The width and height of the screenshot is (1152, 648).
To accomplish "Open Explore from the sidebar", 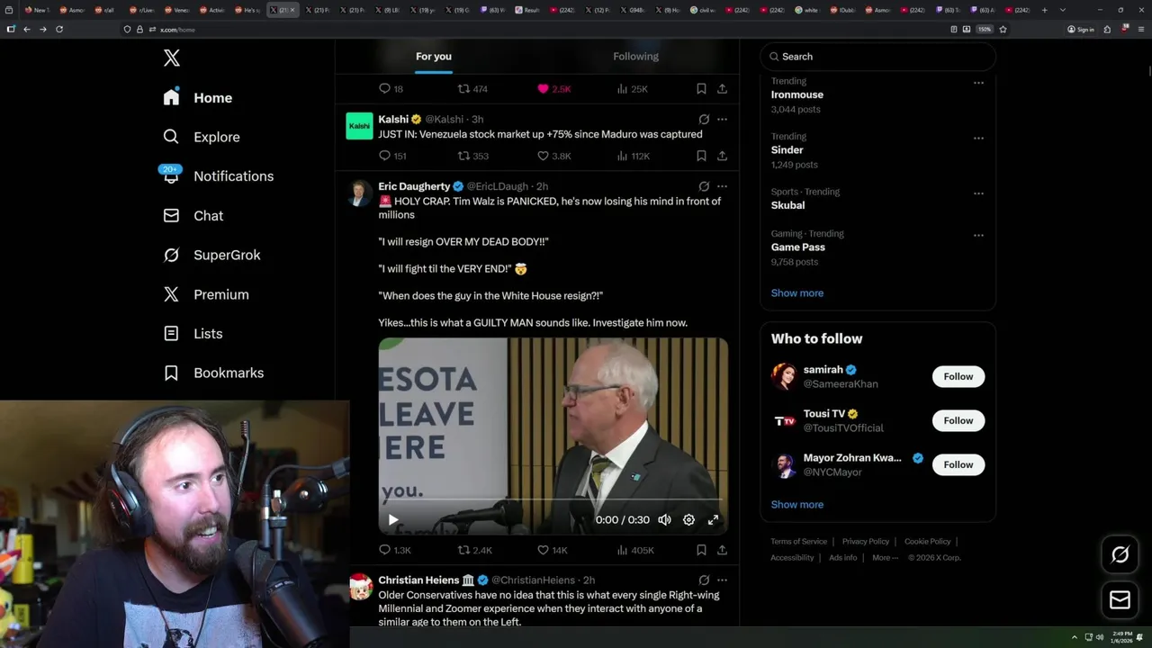I will pyautogui.click(x=202, y=137).
